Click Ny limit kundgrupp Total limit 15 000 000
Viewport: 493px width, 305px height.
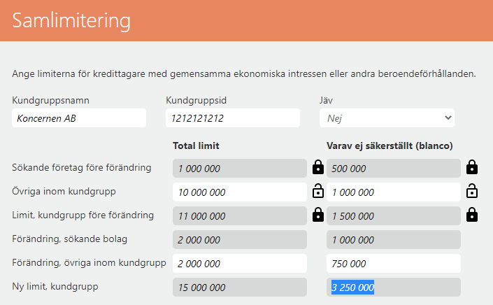pyautogui.click(x=240, y=287)
